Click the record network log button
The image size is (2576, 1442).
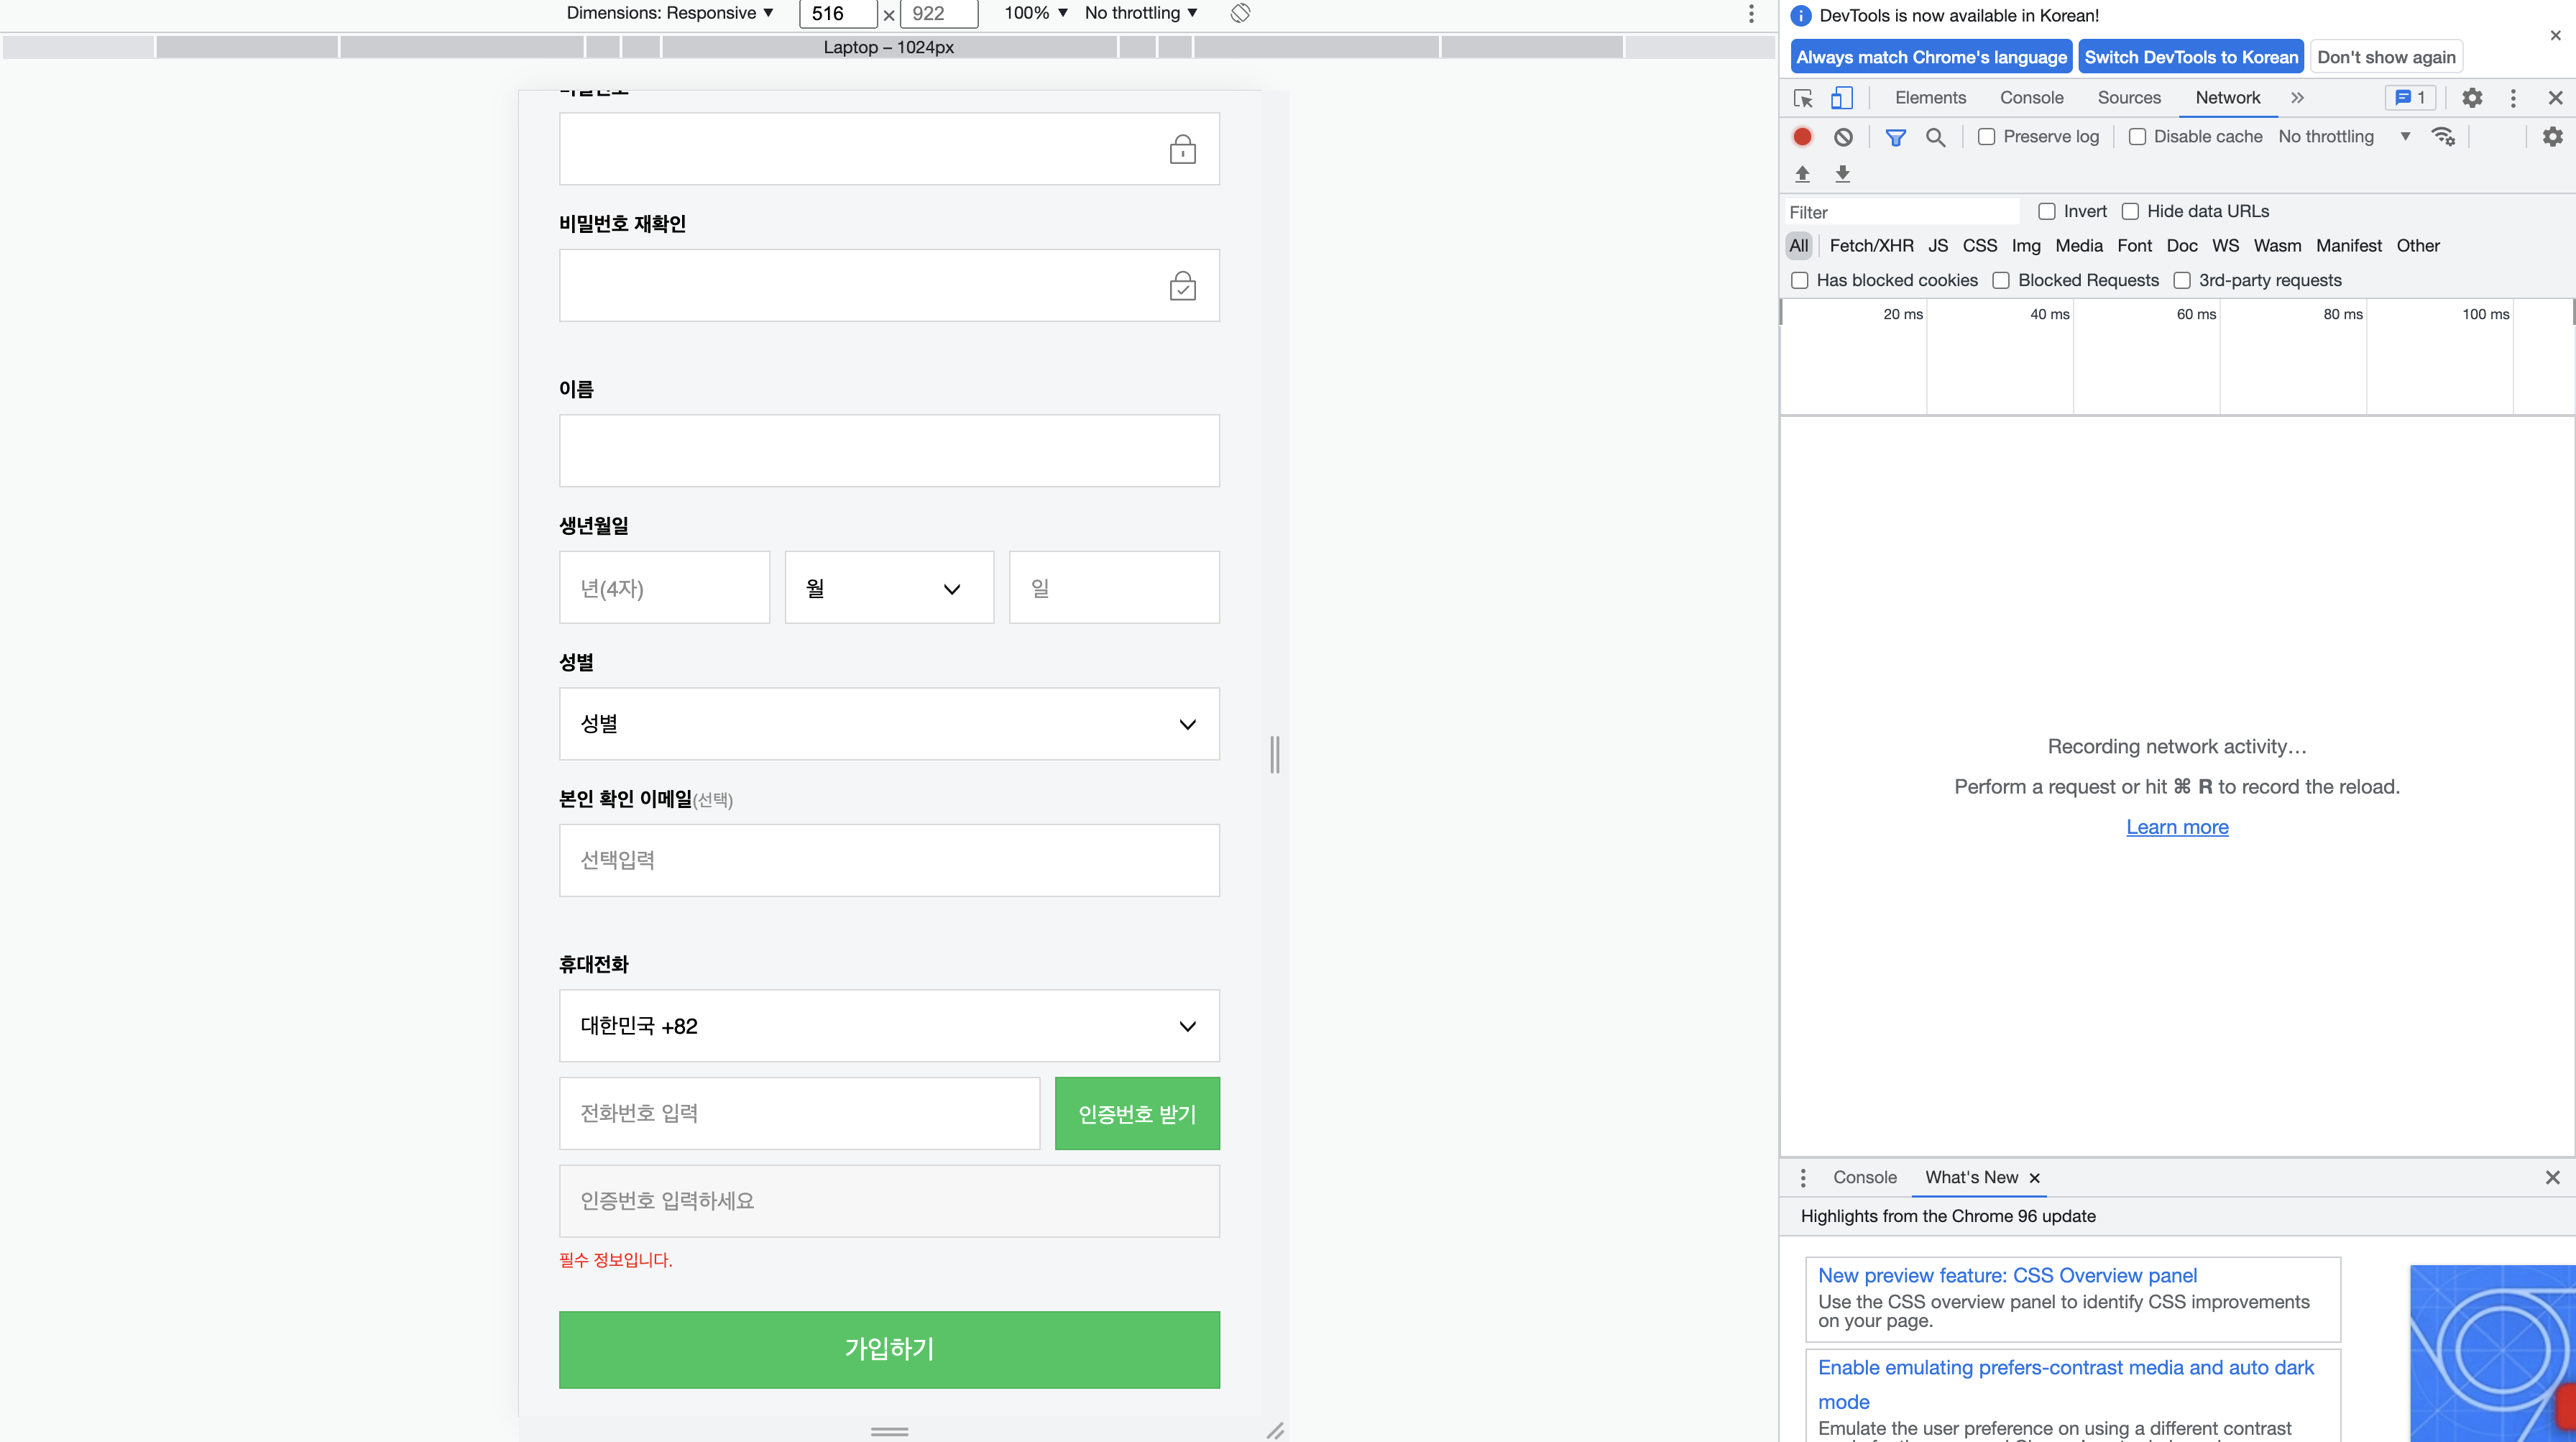(x=1802, y=137)
